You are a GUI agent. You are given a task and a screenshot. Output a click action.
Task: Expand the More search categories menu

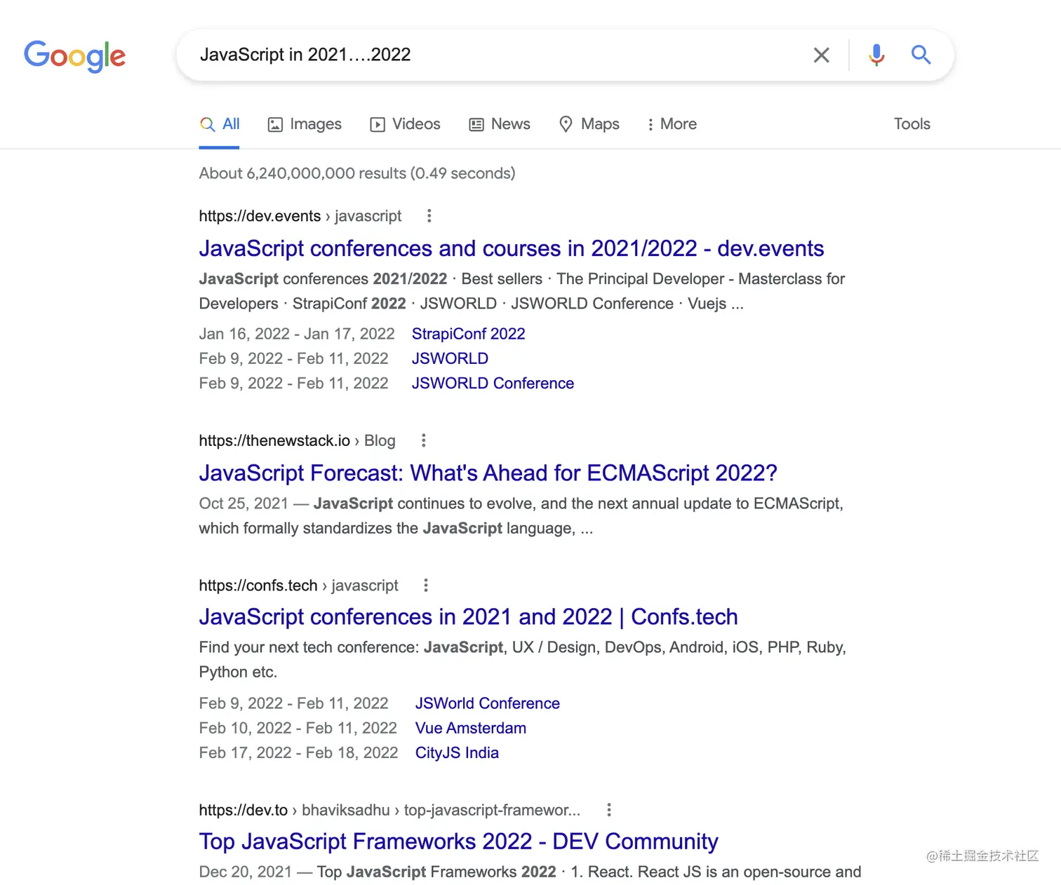(672, 124)
